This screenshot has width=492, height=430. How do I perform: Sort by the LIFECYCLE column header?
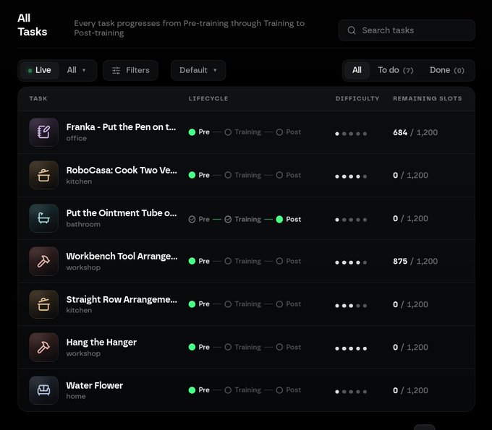tap(208, 98)
